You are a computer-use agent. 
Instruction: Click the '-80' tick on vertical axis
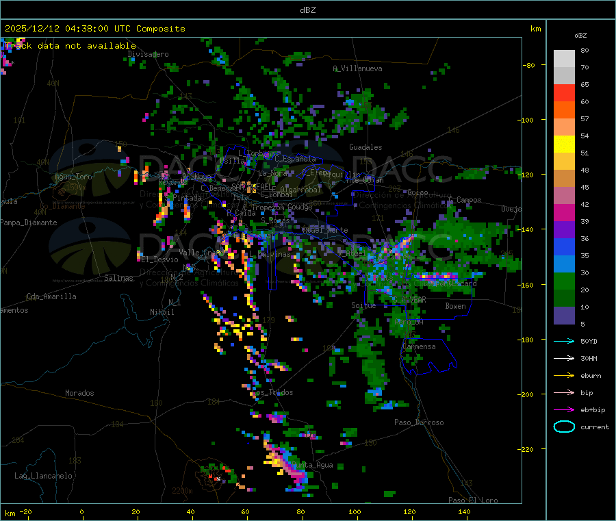(x=528, y=65)
